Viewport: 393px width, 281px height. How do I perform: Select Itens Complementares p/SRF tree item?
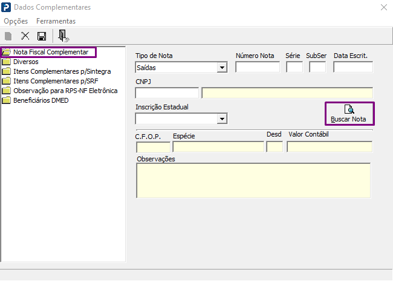55,81
